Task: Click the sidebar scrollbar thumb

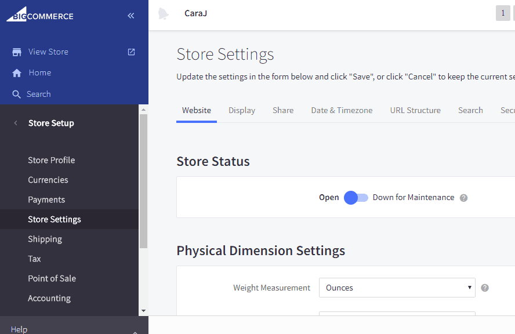Action: coord(143,181)
